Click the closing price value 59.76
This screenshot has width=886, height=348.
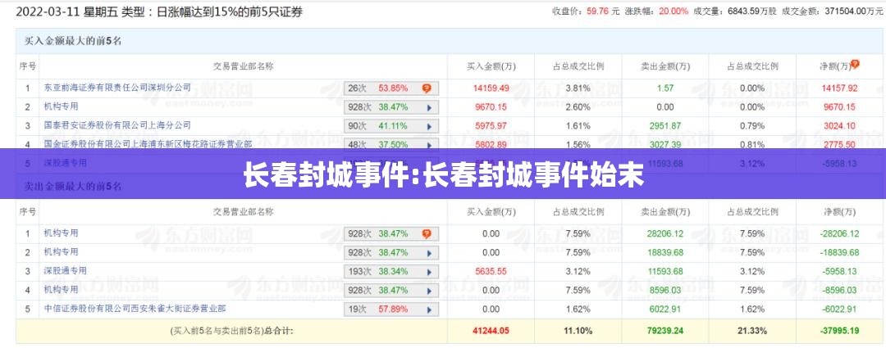click(597, 11)
